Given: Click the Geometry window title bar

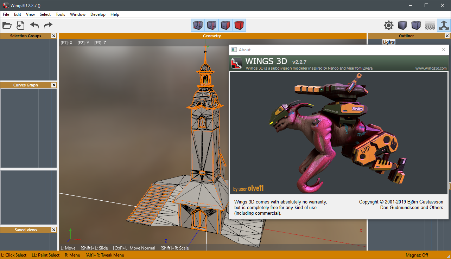Looking at the screenshot, I should 212,36.
